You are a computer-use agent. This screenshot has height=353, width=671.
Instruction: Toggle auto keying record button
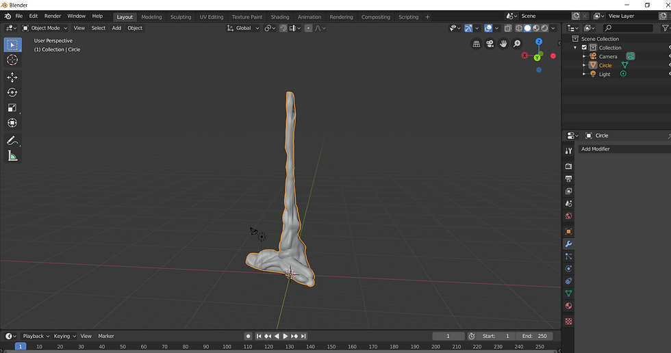pos(248,337)
